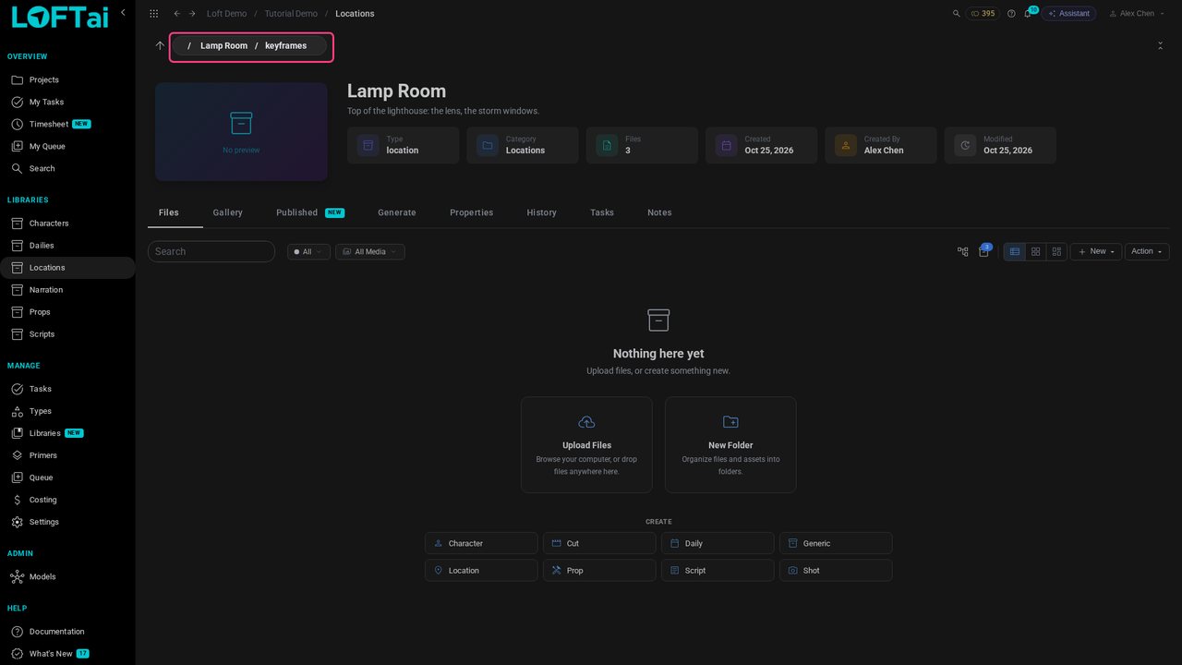Switch to grid view
Screen dimensions: 1182x665
click(1036, 251)
